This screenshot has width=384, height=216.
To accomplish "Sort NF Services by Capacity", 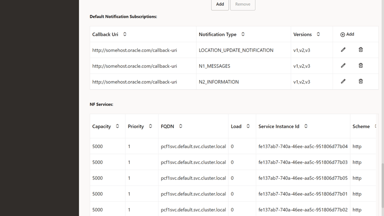I will pyautogui.click(x=117, y=126).
